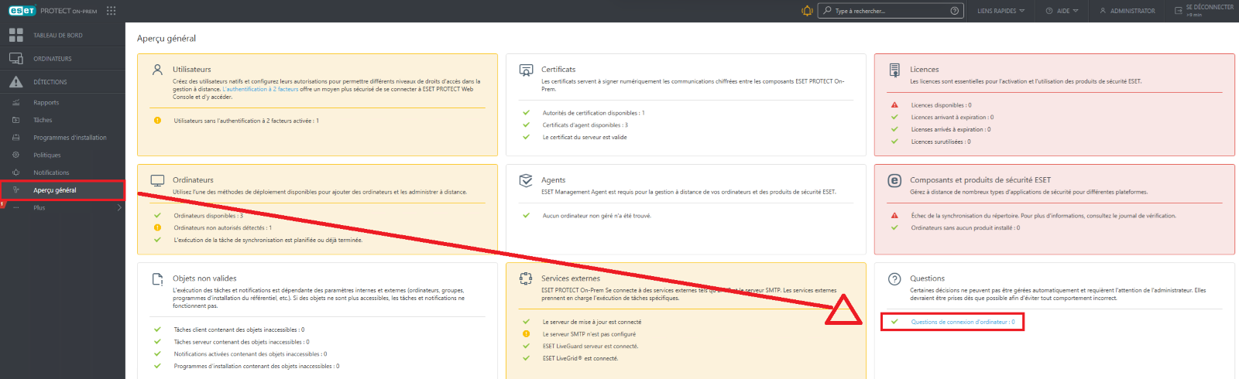This screenshot has height=379, width=1239.
Task: Click 'Le serveur de mise à jour est connecté'
Action: tap(592, 322)
